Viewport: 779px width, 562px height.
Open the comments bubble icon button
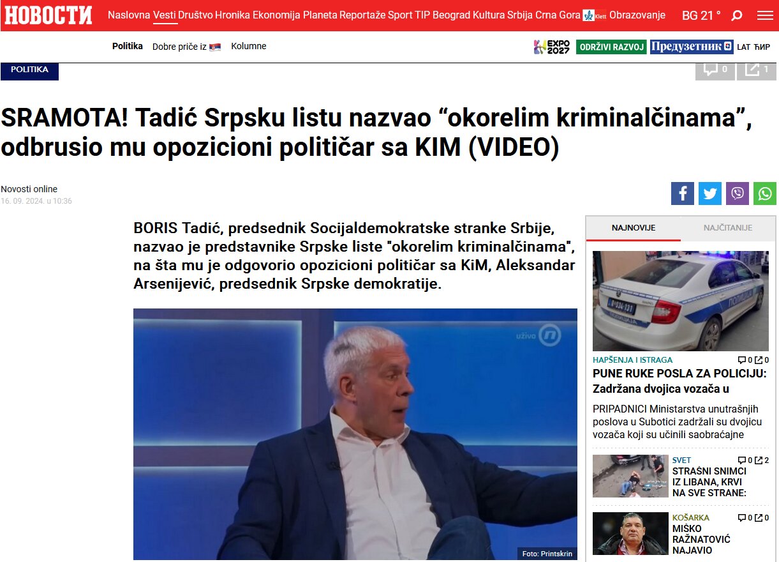[715, 69]
